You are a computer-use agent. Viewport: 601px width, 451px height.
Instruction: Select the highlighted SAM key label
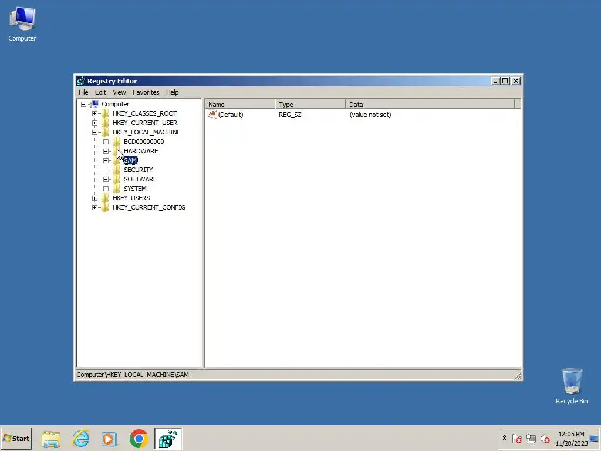click(x=130, y=160)
